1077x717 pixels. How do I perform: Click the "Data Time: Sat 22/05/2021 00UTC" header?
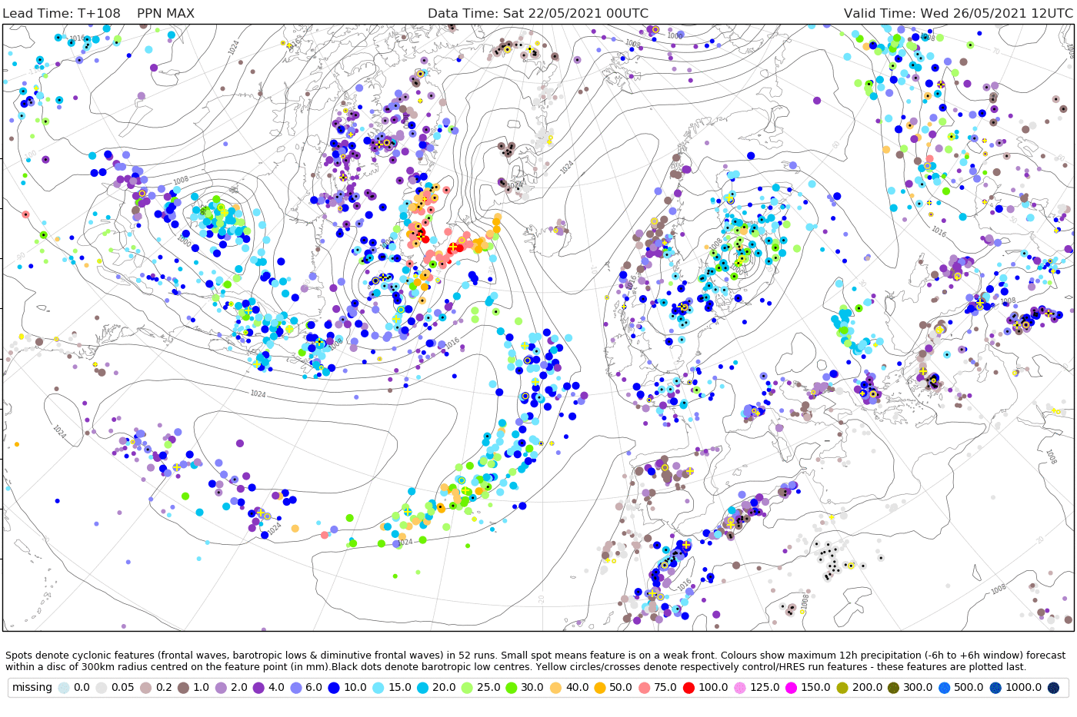pyautogui.click(x=538, y=14)
